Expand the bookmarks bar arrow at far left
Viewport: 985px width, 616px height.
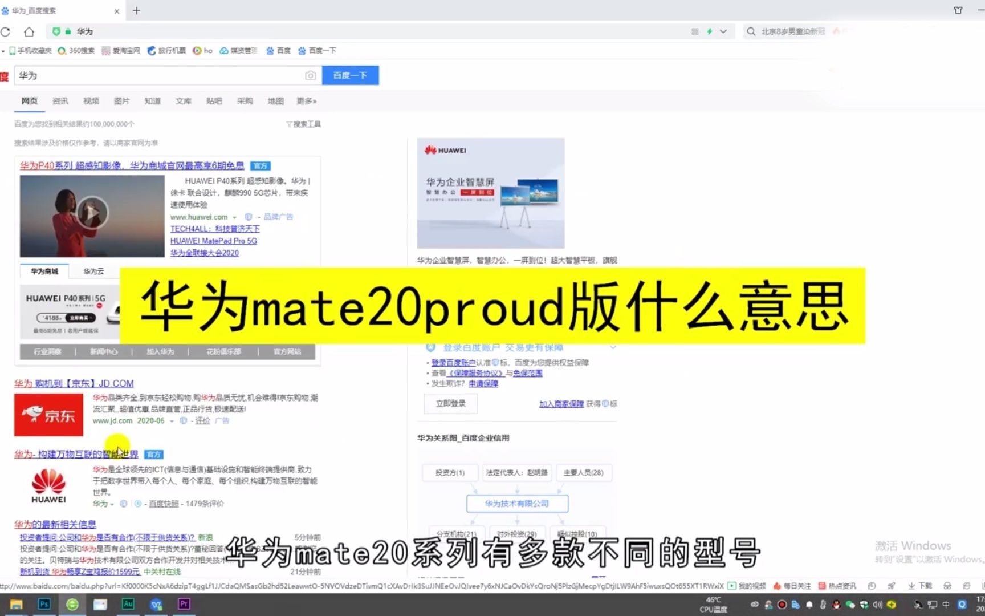[x=3, y=51]
